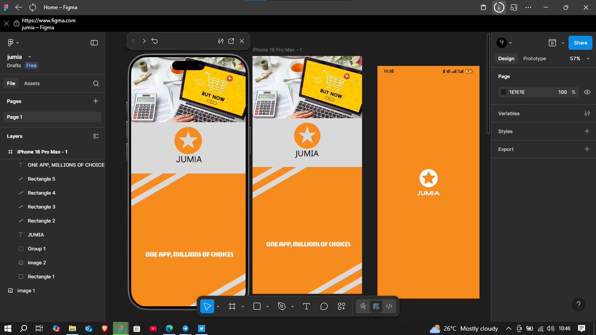The width and height of the screenshot is (596, 335).
Task: Toggle the left sidebar panel icon
Action: (x=94, y=43)
